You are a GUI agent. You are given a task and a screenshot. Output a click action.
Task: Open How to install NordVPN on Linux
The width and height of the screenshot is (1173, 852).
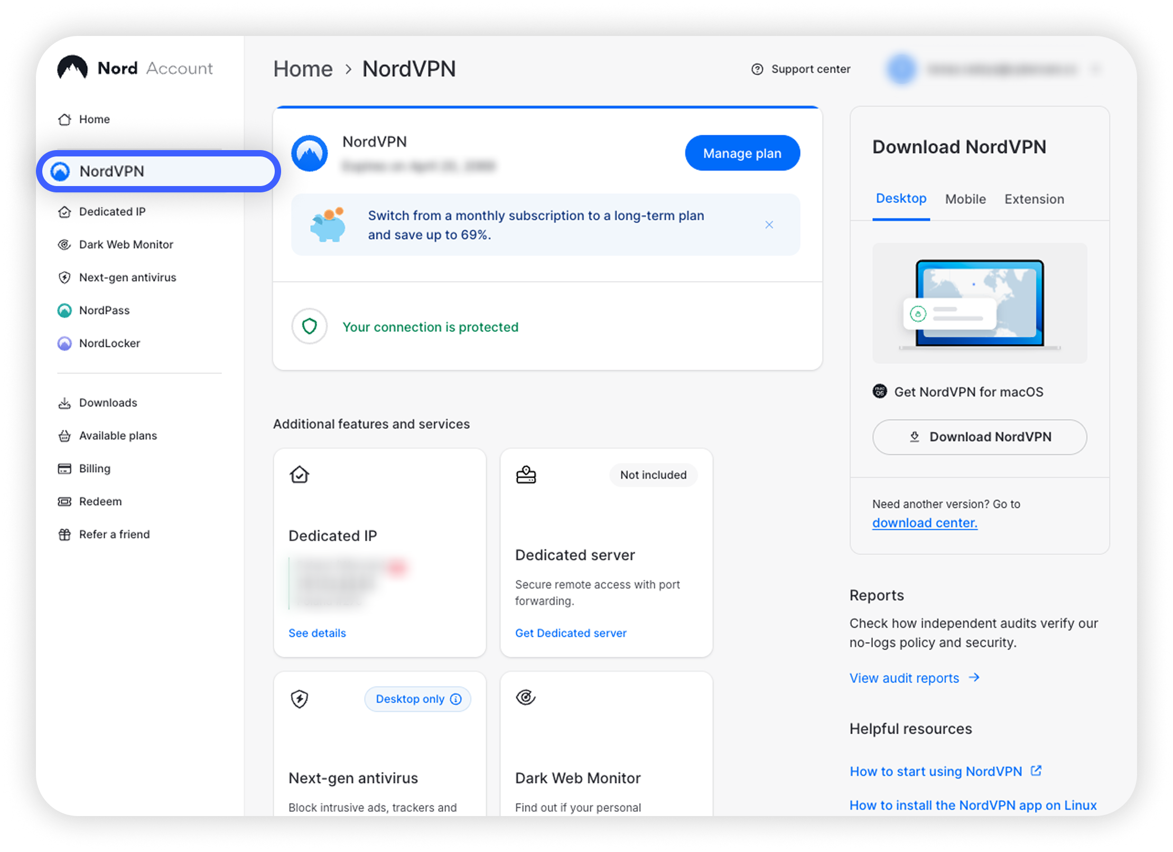(973, 805)
